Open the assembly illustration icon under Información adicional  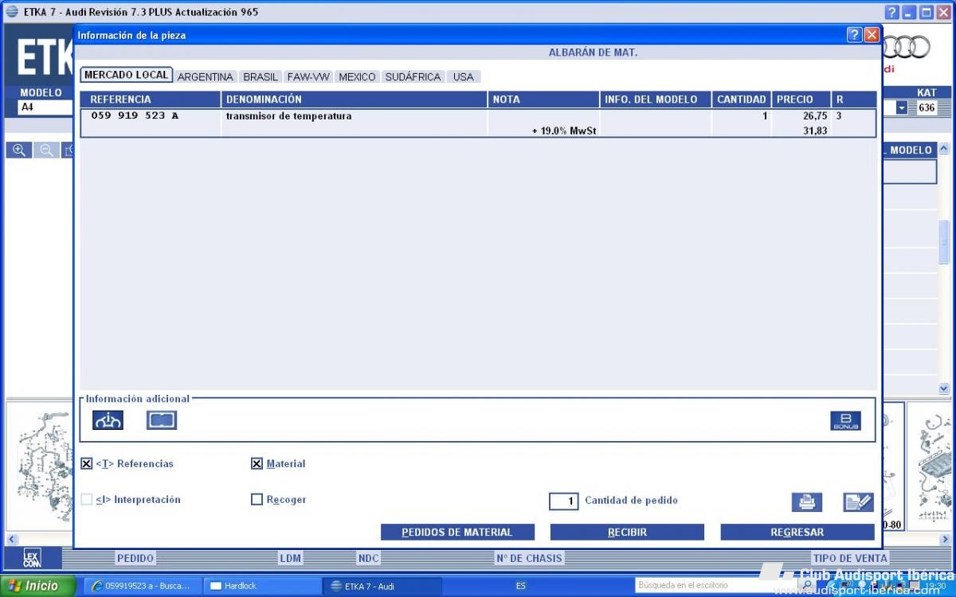tap(108, 420)
